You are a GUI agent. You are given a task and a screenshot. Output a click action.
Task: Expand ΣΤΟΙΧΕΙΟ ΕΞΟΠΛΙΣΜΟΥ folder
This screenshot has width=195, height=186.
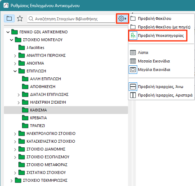[x=15, y=157]
